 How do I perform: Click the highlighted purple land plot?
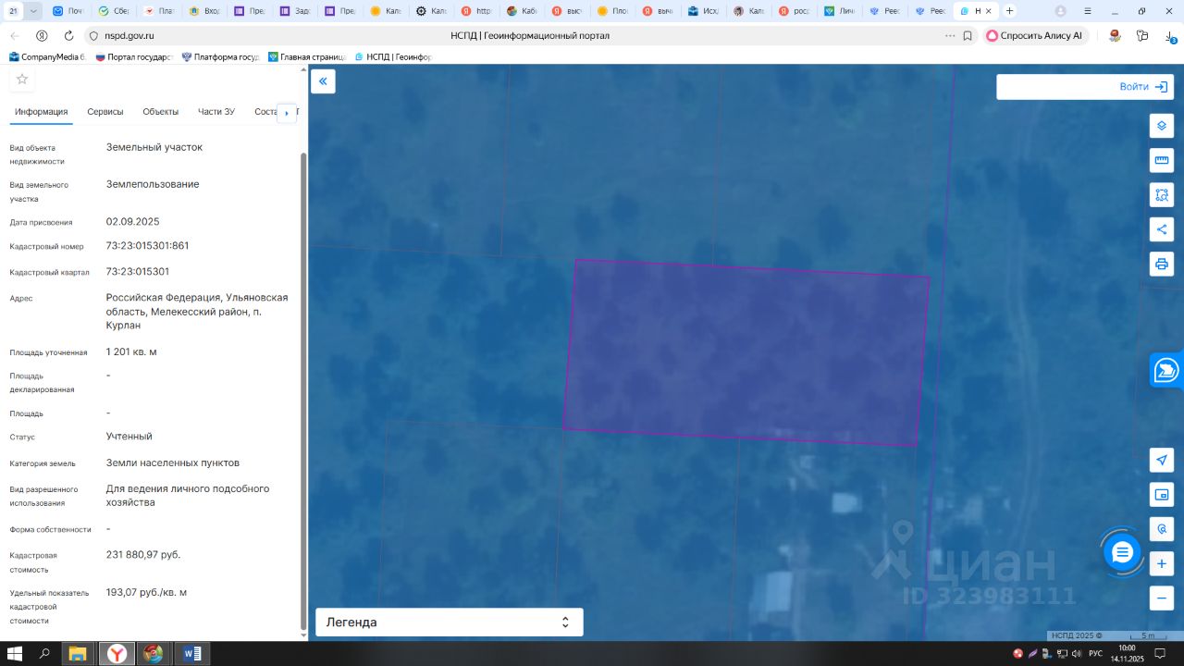746,352
